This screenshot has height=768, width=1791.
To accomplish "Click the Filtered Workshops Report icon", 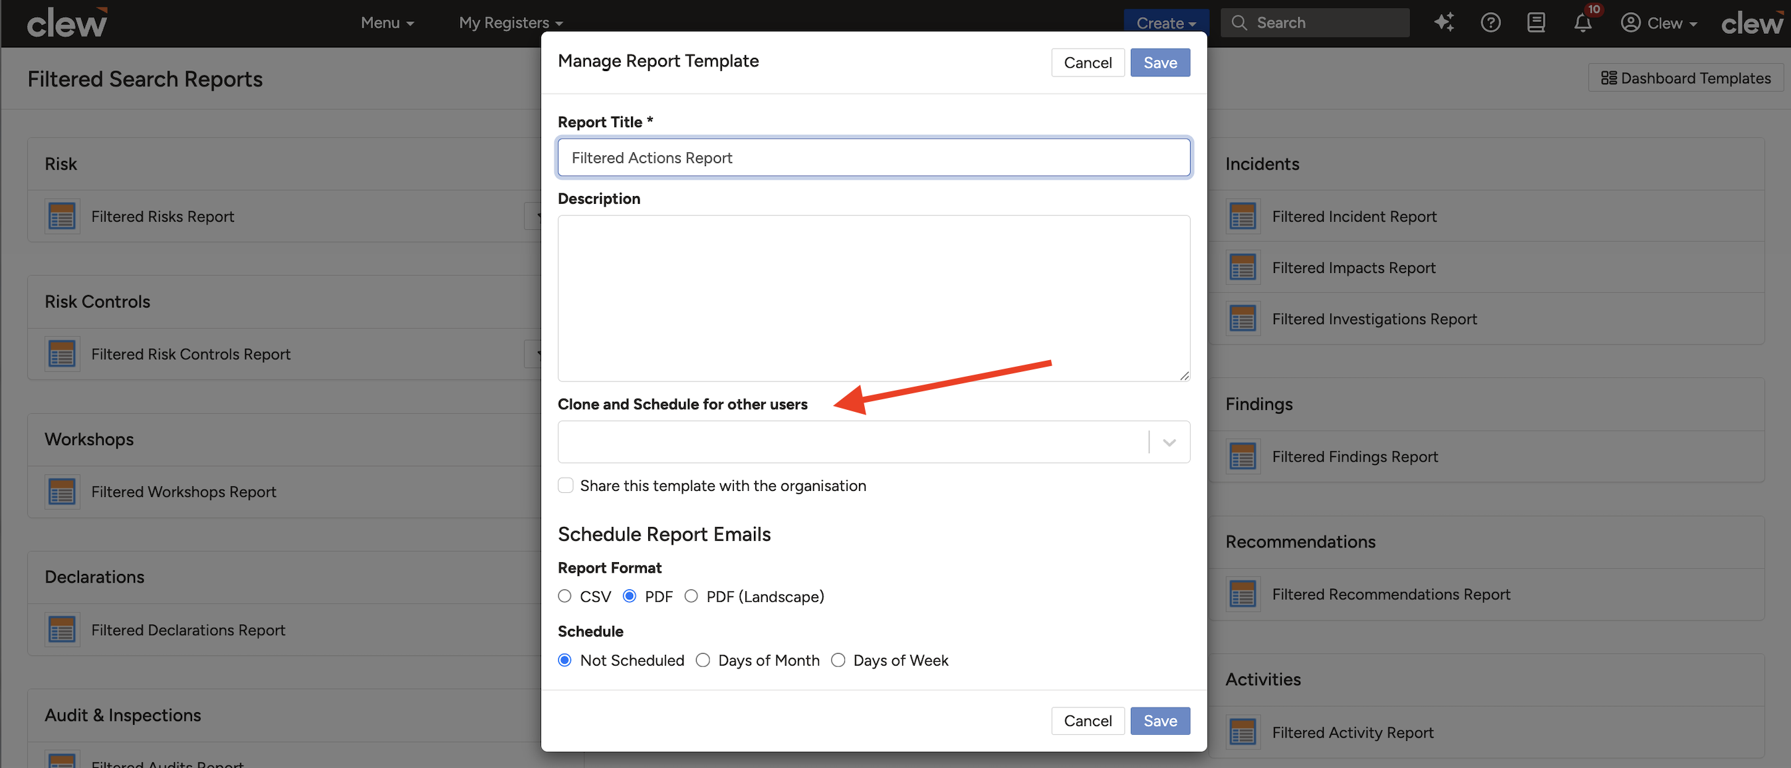I will [62, 492].
